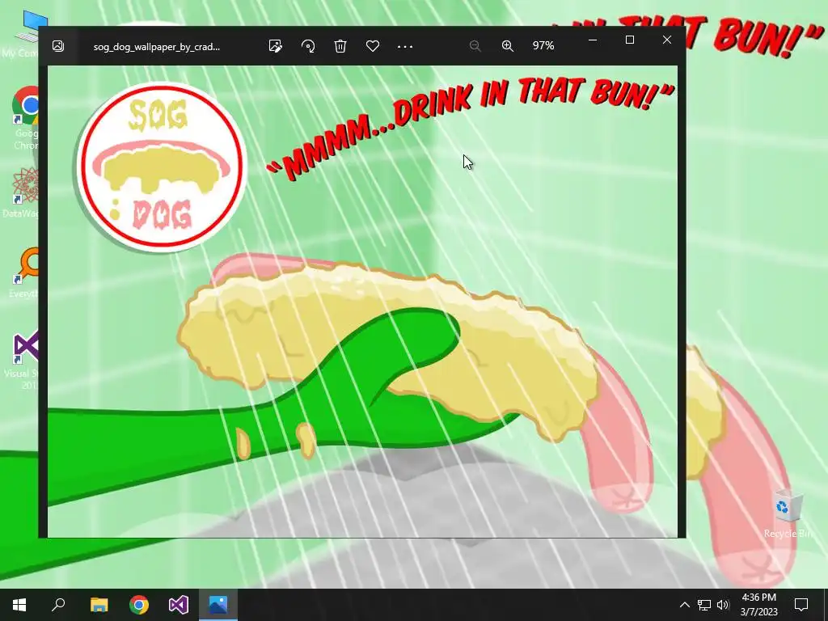Screen dimensions: 828x621
Task: Select the DataWag desktop shortcut
Action: (x=22, y=192)
